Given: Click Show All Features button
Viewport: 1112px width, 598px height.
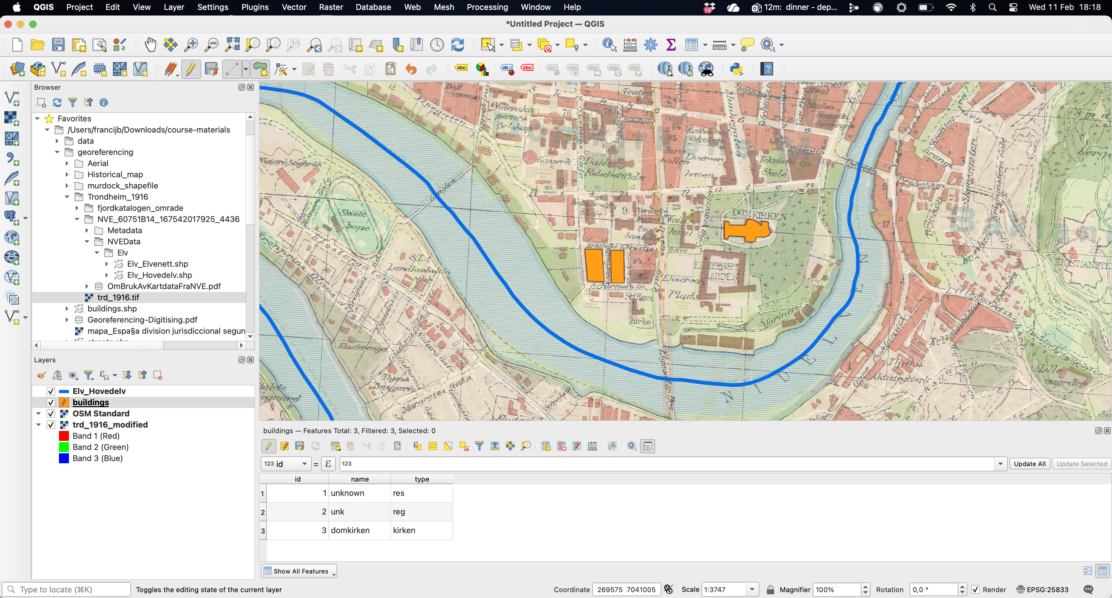Looking at the screenshot, I should tap(298, 571).
